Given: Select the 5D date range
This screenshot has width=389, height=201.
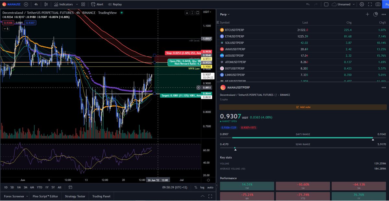Looking at the screenshot, I should 12,187.
